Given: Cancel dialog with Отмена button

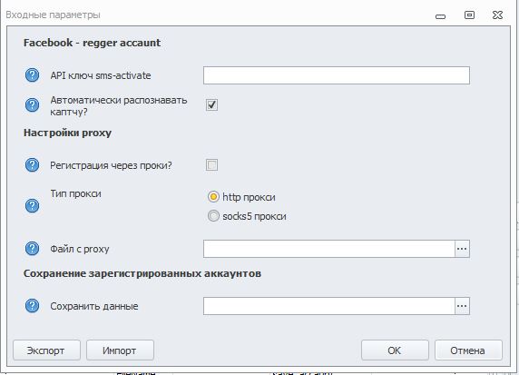Looking at the screenshot, I should click(468, 350).
